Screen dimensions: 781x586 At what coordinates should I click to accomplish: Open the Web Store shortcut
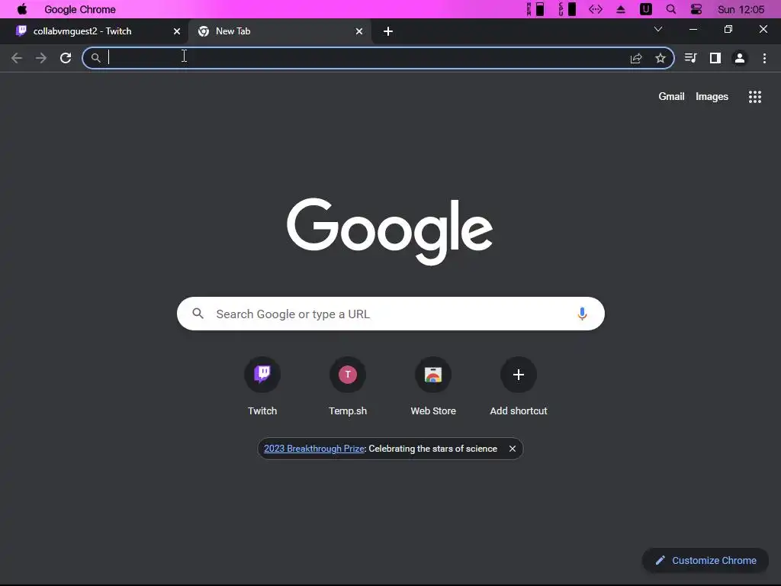coord(433,386)
